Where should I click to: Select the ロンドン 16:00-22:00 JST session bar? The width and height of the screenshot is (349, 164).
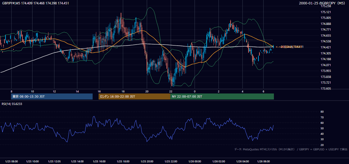134,96
